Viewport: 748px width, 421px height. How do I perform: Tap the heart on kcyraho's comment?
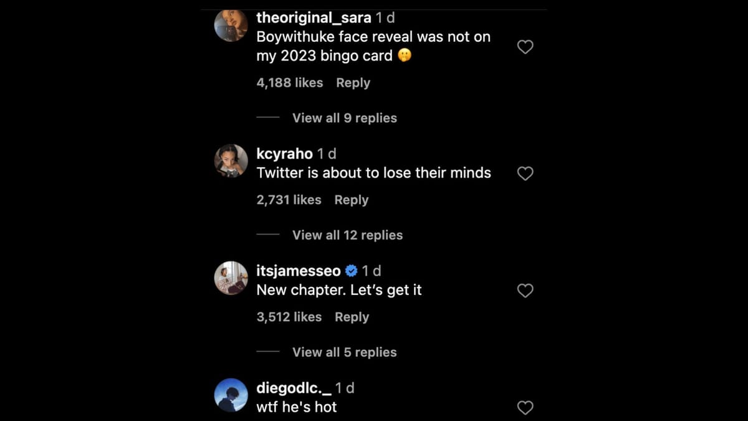click(x=525, y=173)
